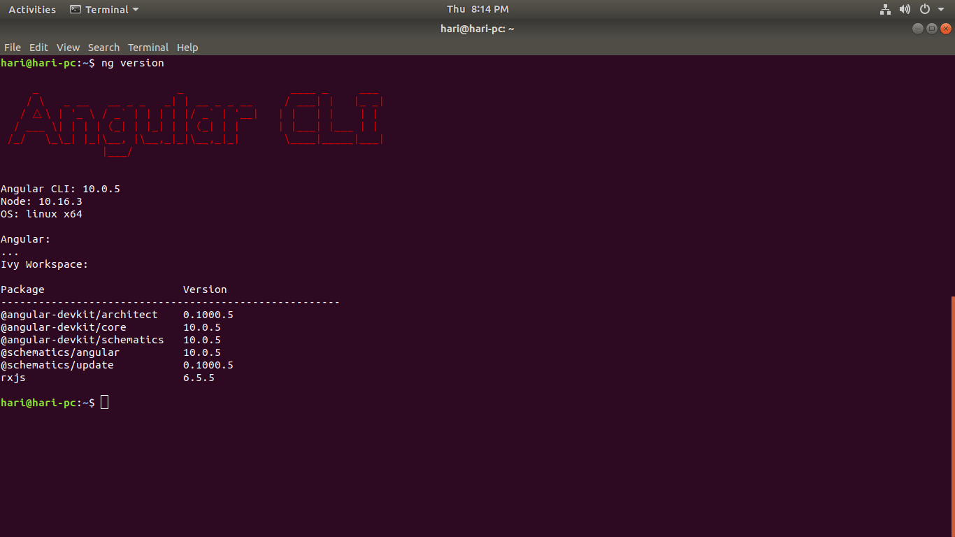Open the Edit menu
Screen dimensions: 955x537
(x=38, y=48)
